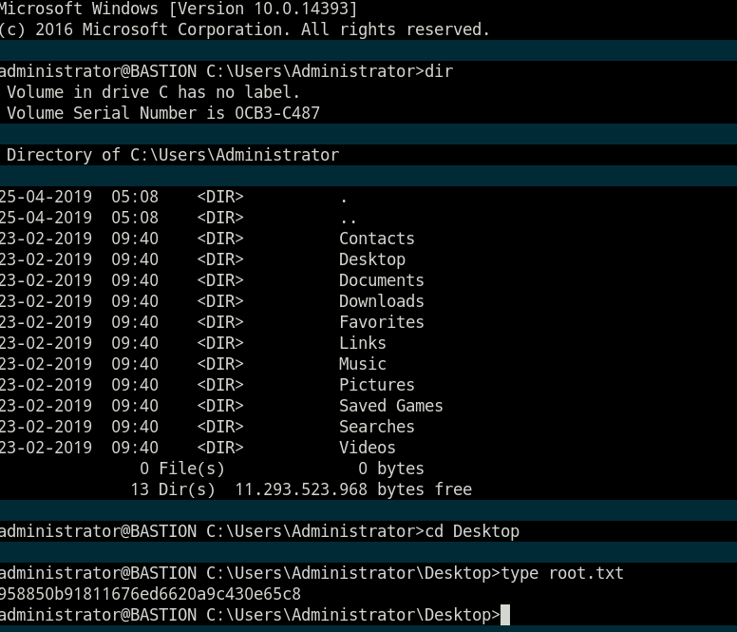The image size is (737, 632).
Task: Select the Contacts directory entry
Action: click(376, 239)
